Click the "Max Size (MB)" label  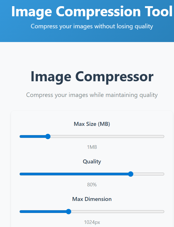pos(92,124)
